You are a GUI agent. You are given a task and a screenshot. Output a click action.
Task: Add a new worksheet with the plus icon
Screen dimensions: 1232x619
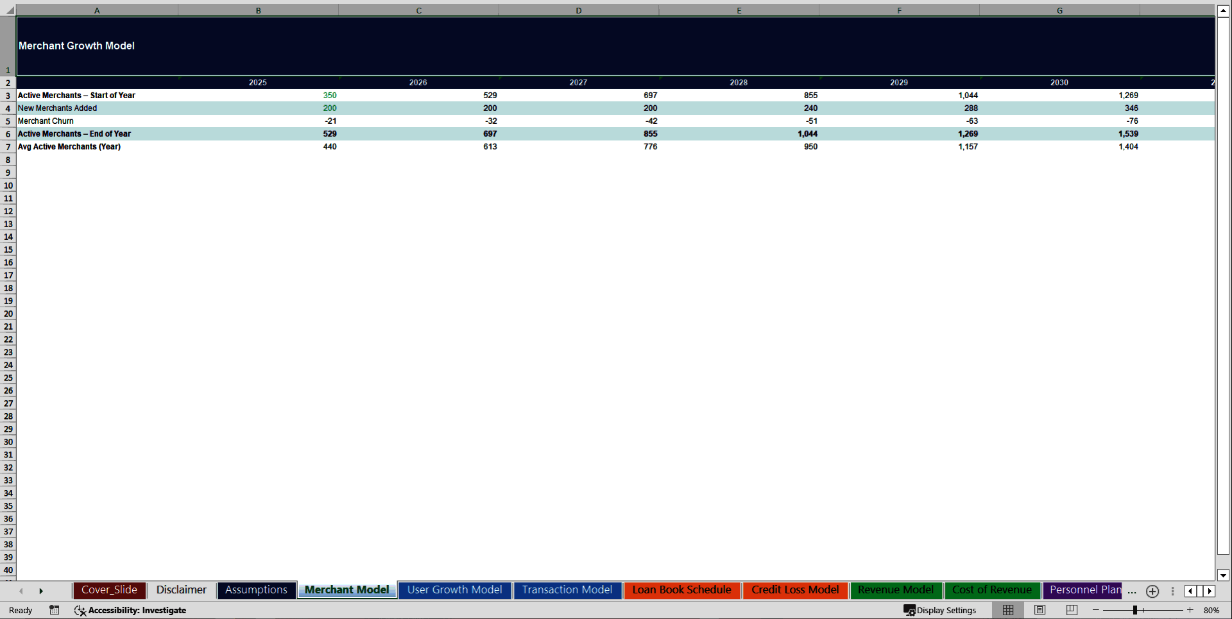tap(1152, 591)
